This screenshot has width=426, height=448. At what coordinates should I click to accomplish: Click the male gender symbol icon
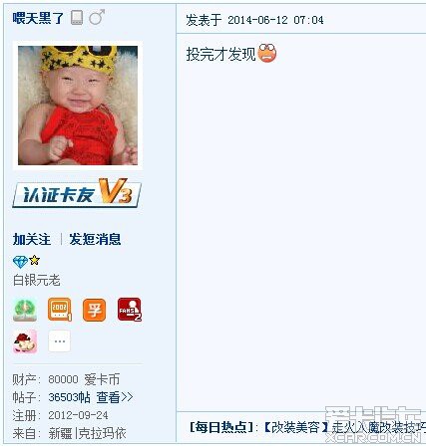[x=97, y=17]
